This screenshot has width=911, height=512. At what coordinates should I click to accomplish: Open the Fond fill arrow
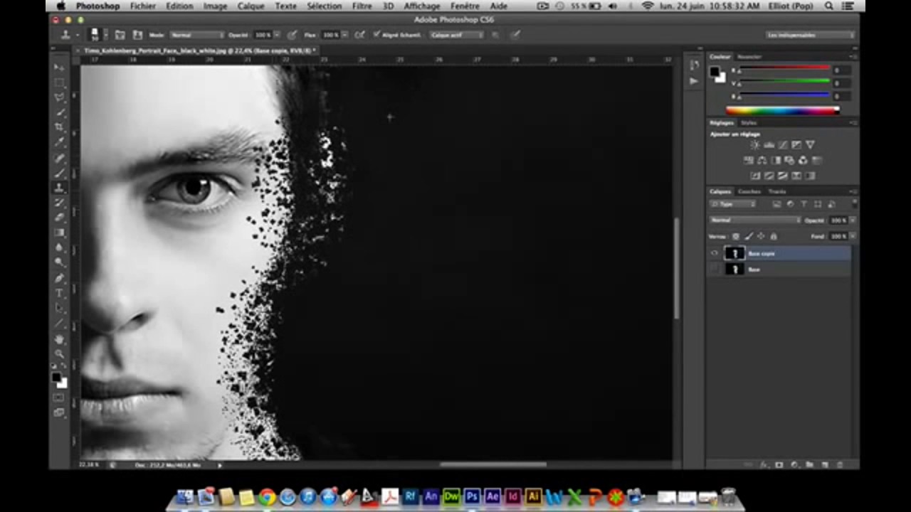coord(853,236)
